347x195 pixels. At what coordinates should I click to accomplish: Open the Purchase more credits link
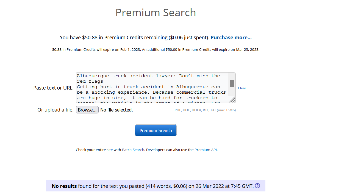(231, 38)
